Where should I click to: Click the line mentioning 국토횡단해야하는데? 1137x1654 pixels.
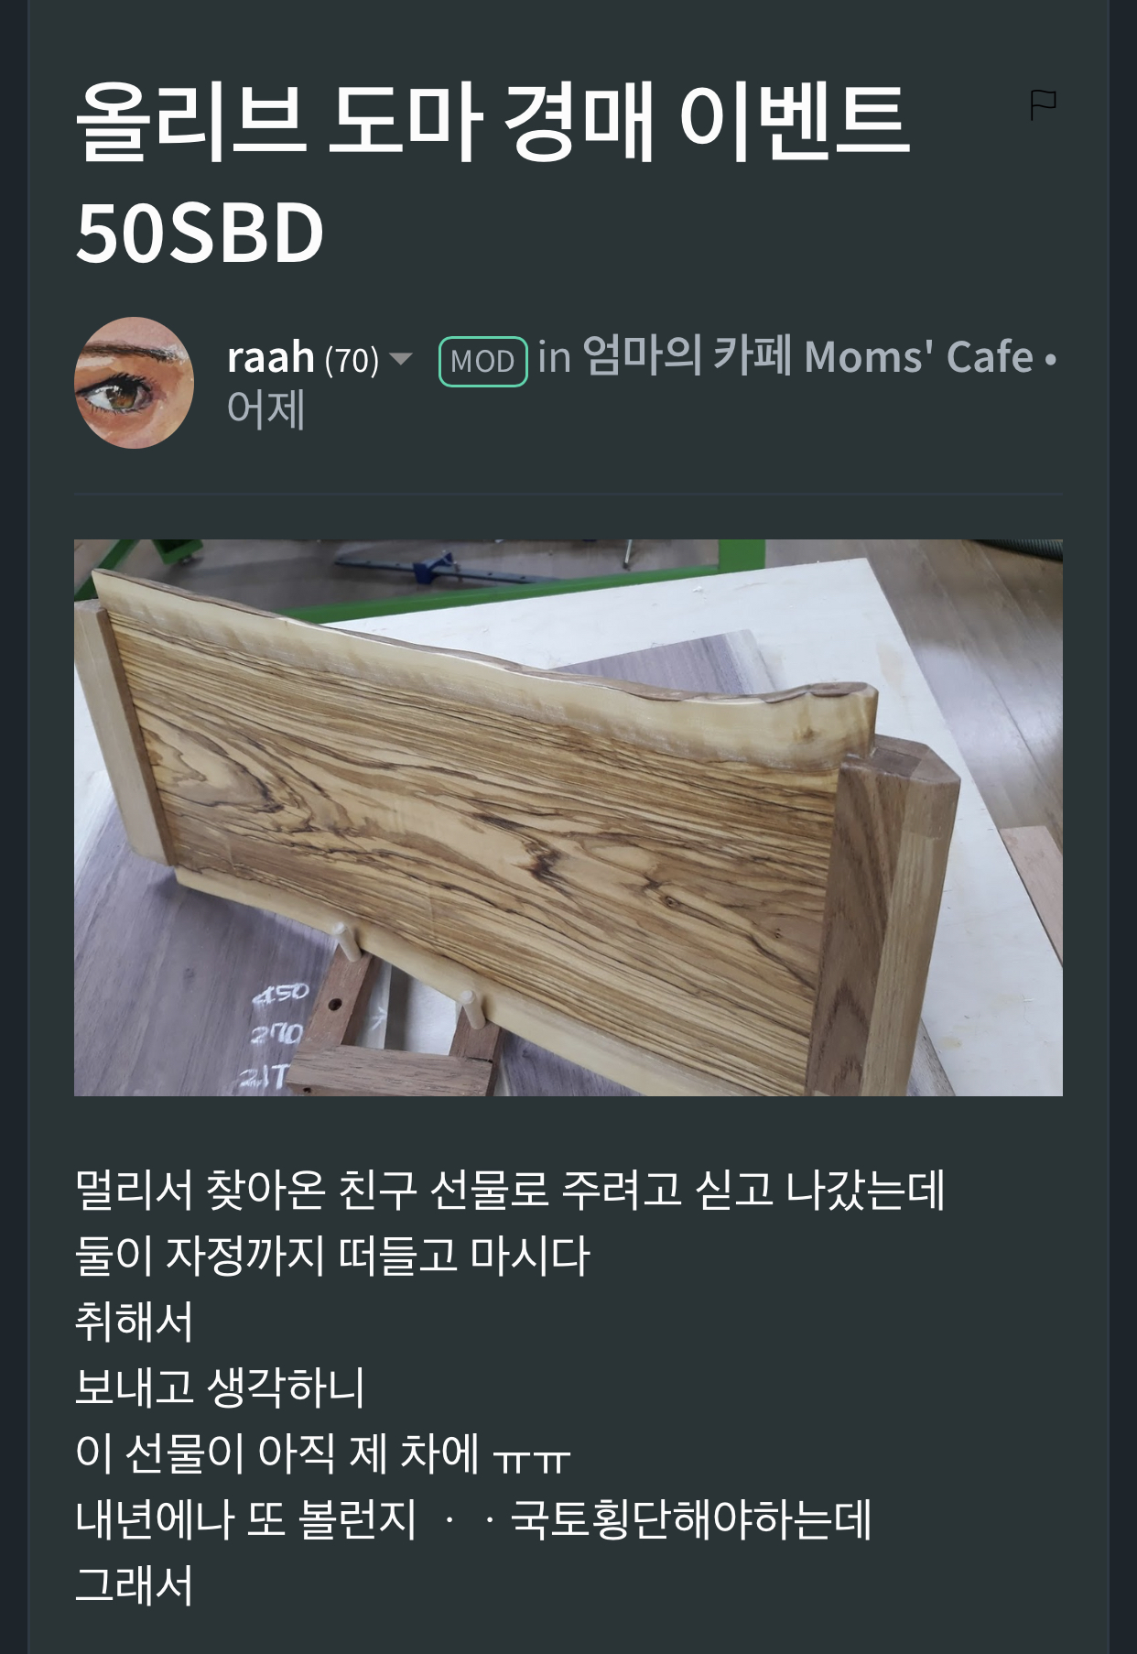pyautogui.click(x=473, y=1519)
